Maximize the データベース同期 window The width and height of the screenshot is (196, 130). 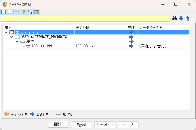(x=176, y=4)
